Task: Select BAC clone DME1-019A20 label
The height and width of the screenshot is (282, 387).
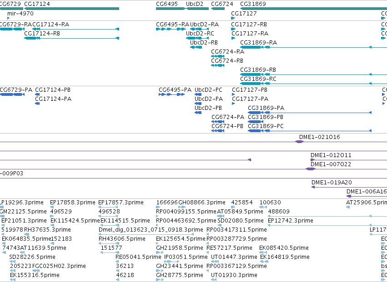Action: click(332, 183)
